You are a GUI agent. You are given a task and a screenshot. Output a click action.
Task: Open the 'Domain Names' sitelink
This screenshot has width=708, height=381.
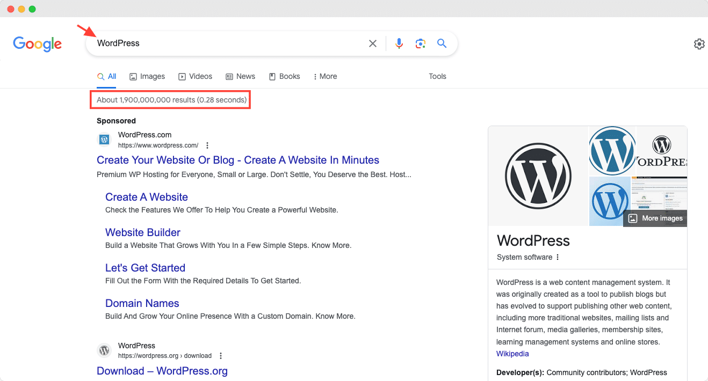[x=142, y=303]
